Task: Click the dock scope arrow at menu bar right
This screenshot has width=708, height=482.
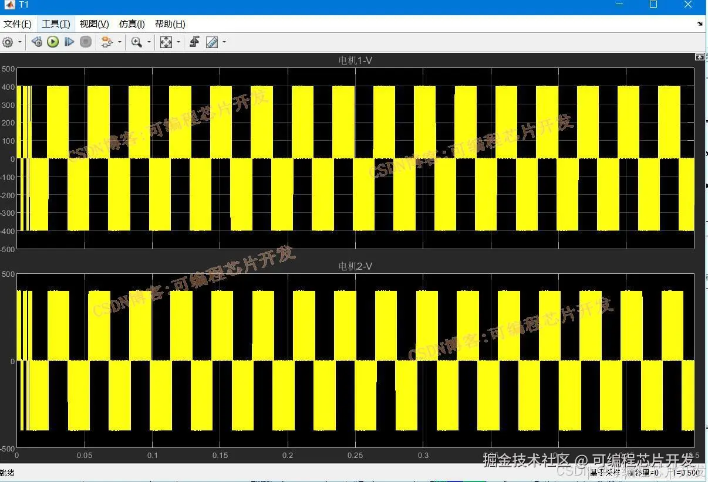Action: pyautogui.click(x=700, y=24)
